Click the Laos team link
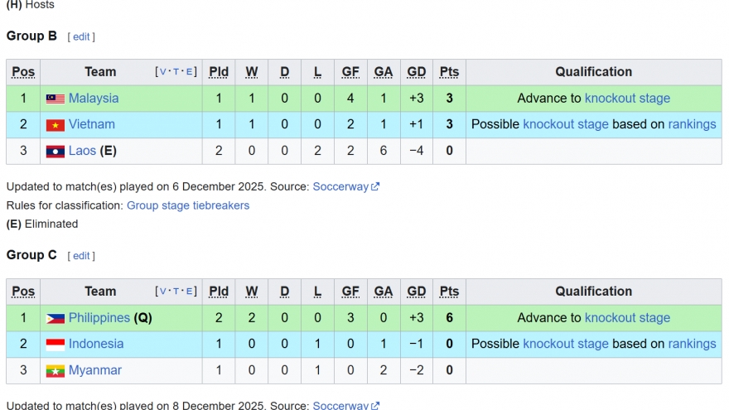 (82, 152)
